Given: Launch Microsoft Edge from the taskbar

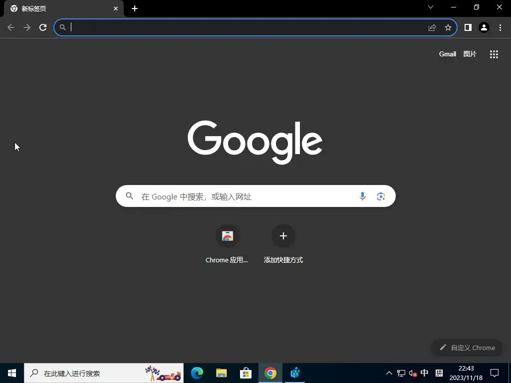Looking at the screenshot, I should (197, 373).
